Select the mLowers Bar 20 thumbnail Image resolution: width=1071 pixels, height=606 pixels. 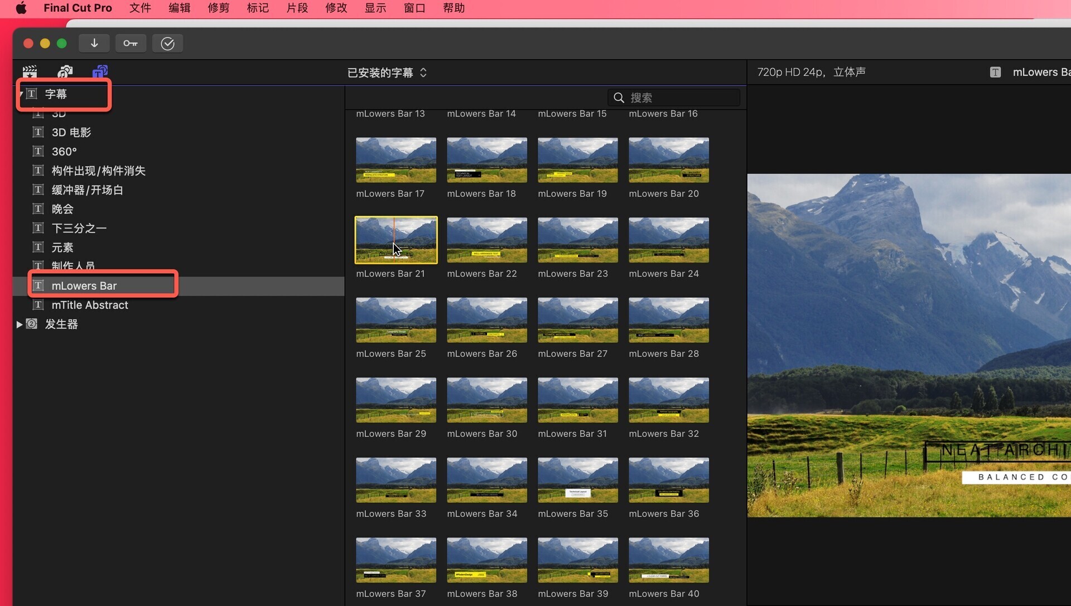click(x=669, y=160)
